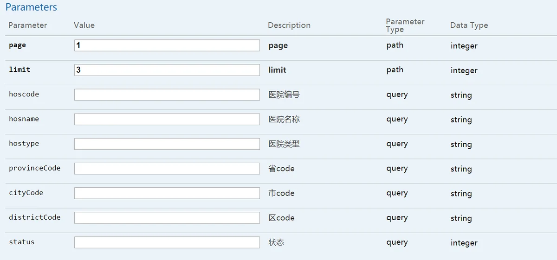
Task: Select the 'hosname' parameter name
Action: [x=24, y=119]
